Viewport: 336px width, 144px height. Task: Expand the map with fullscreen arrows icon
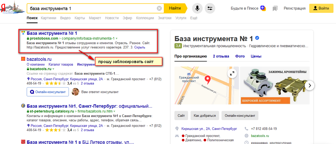pos(232,74)
